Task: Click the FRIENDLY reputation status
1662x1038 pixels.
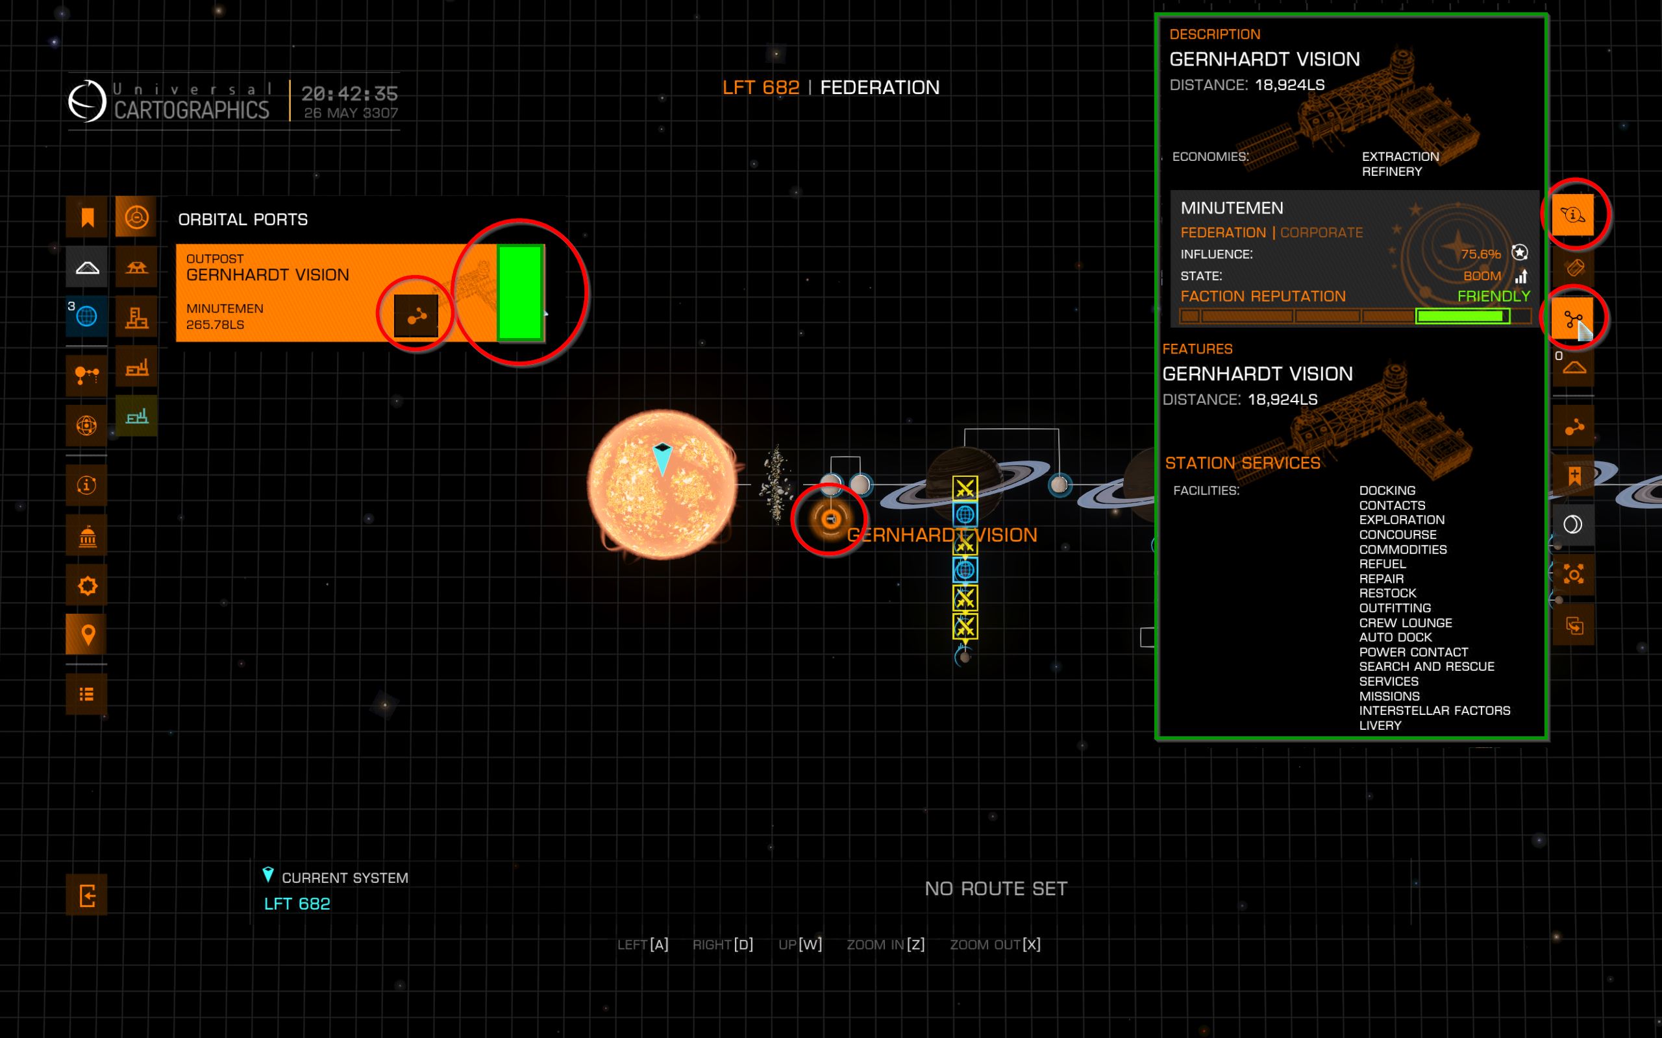Action: coord(1494,296)
